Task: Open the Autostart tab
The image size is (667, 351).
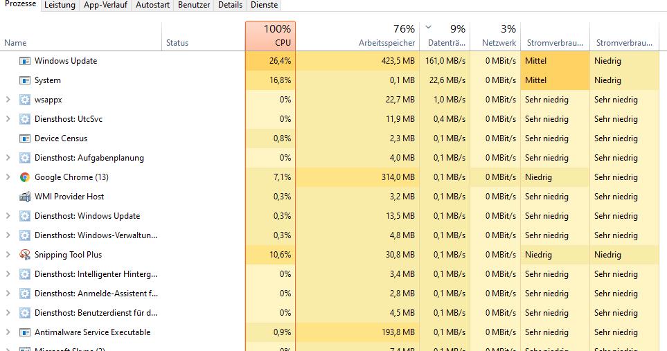Action: click(152, 5)
